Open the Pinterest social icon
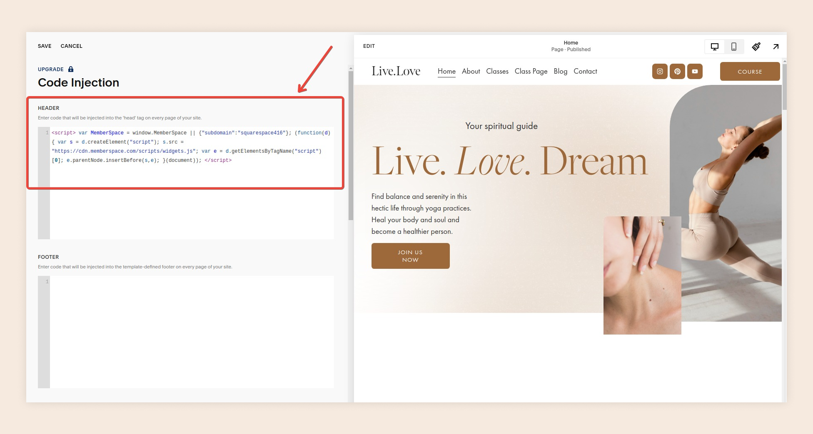The height and width of the screenshot is (434, 813). [x=677, y=72]
